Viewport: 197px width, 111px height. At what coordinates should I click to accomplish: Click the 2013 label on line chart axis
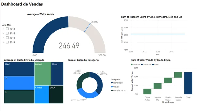click(x=158, y=51)
